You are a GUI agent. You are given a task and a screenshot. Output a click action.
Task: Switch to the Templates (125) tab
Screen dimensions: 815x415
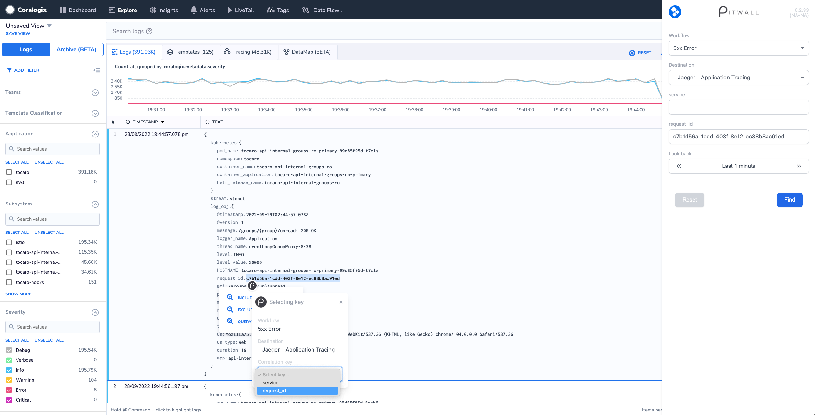pos(191,52)
